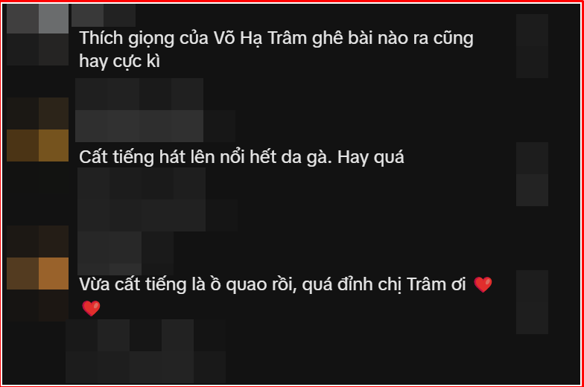584x387 pixels.
Task: Click the words "hay cực kì" in first comment
Action: [x=119, y=61]
